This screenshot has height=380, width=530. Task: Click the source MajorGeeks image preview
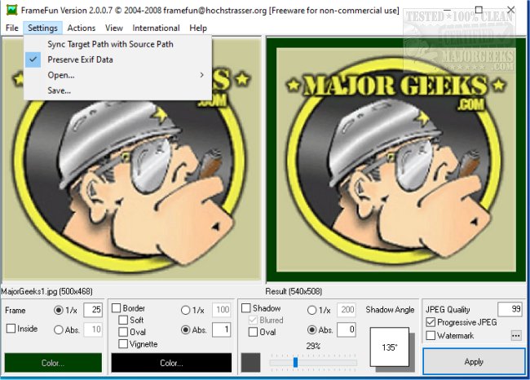tap(132, 158)
